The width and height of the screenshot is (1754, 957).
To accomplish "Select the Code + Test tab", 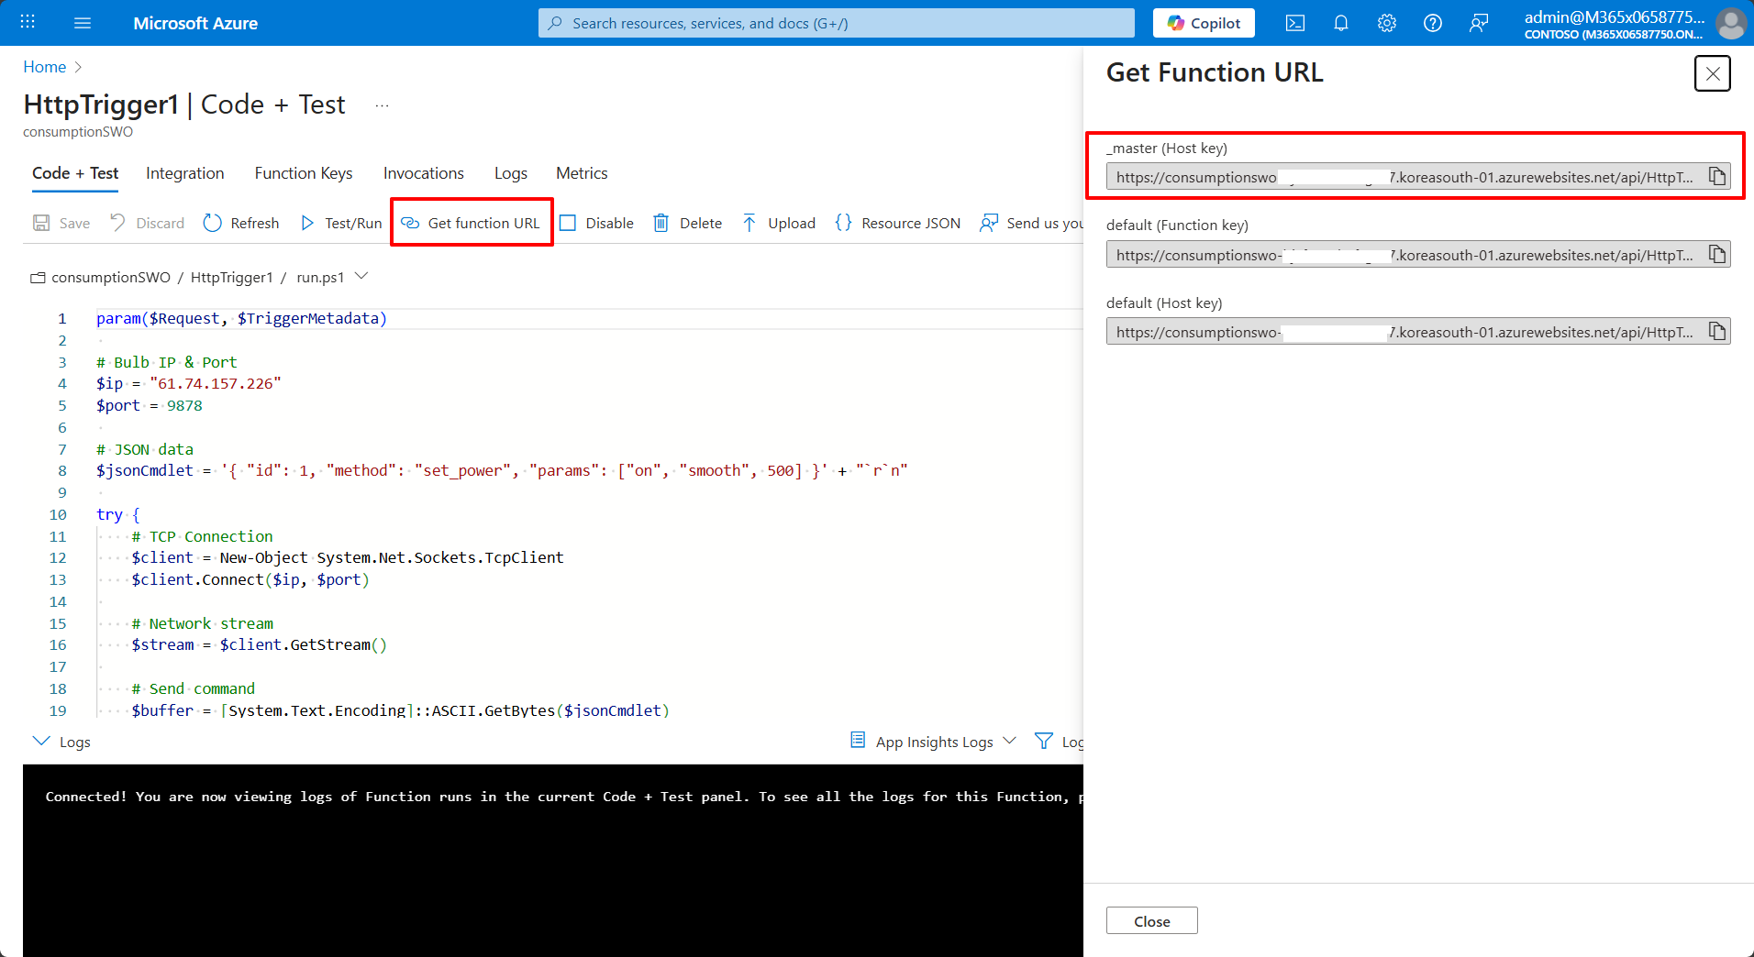I will pyautogui.click(x=75, y=173).
